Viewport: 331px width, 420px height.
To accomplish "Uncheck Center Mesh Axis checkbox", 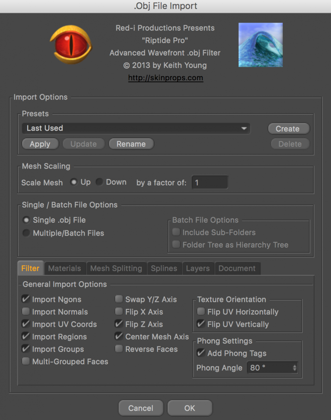I will coord(119,336).
